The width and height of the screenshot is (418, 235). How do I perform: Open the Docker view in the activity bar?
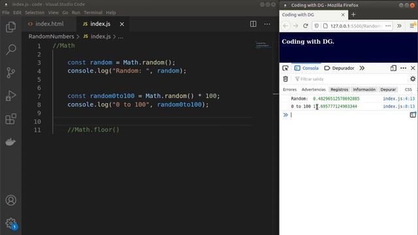tap(10, 142)
